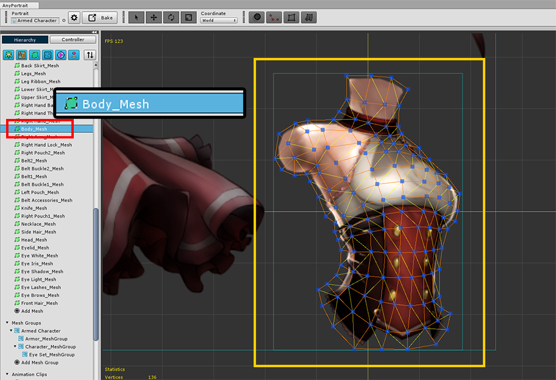Activate the Move tool in toolbar

tap(154, 18)
